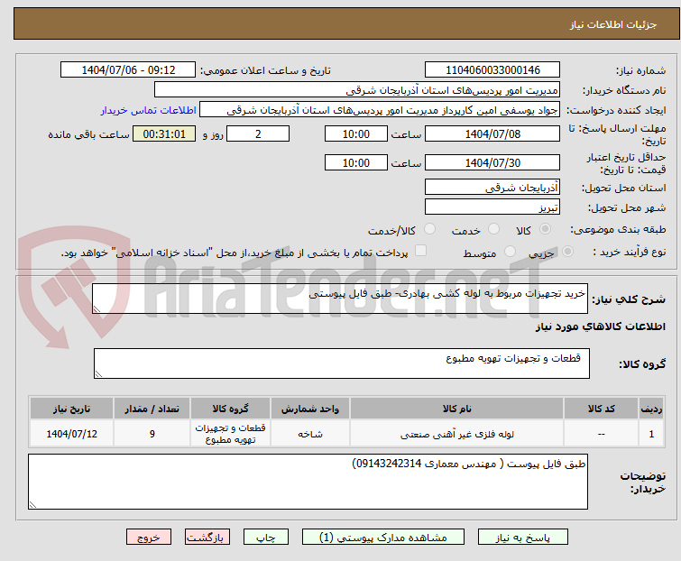The width and height of the screenshot is (681, 561).
Task: Click the remaining days field showing 2
Action: tap(258, 133)
